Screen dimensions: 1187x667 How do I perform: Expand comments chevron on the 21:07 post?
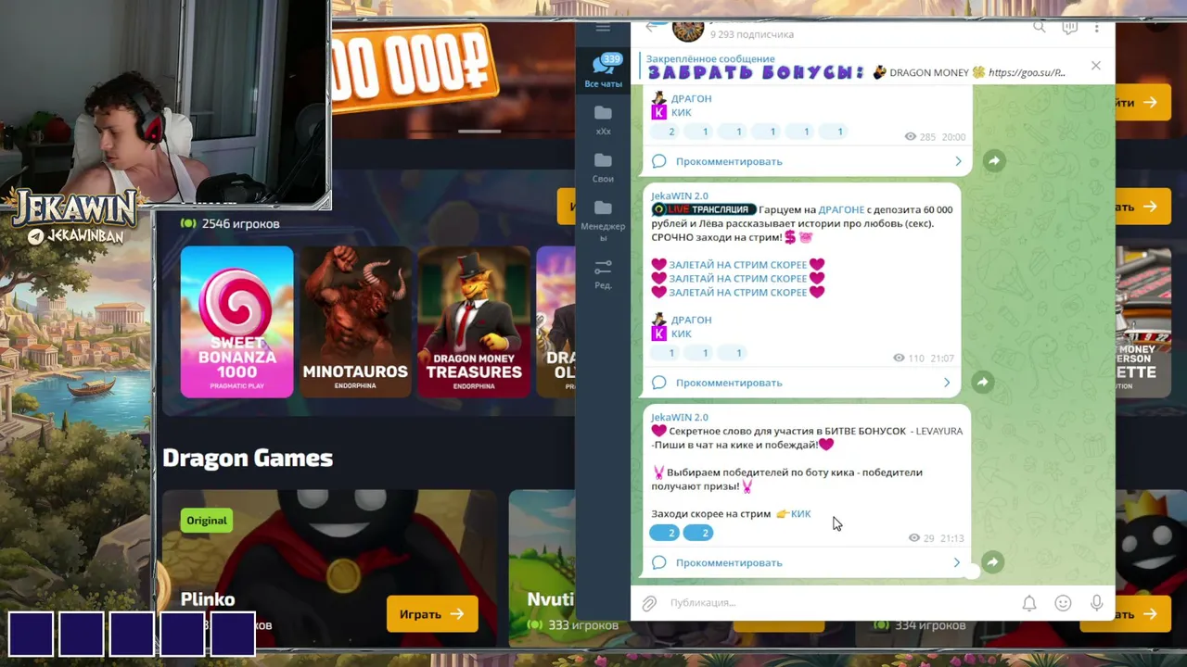[946, 383]
